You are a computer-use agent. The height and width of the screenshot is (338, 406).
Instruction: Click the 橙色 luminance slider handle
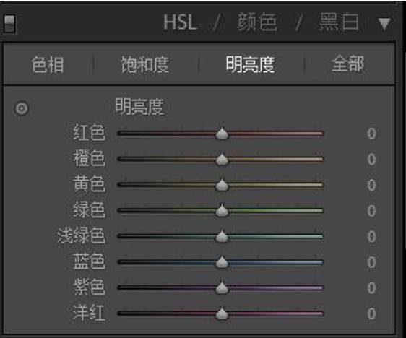[222, 159]
